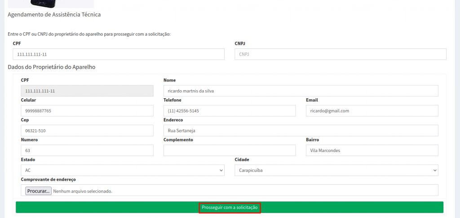Select the Numero field containing 63
Image resolution: width=460 pixels, height=218 pixels.
87,150
